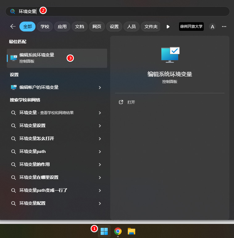This screenshot has width=234, height=238.
Task: Click search icon beside 环境变量path变成一行了
Action: coord(14,191)
